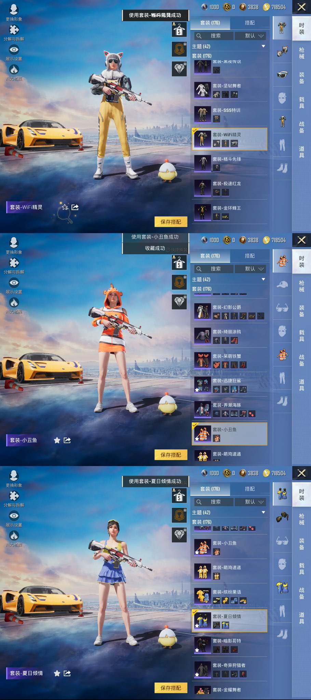This screenshot has height=700, width=311.
Task: Click the 搜索 search field in 小丑鱼 screen
Action: (x=214, y=269)
